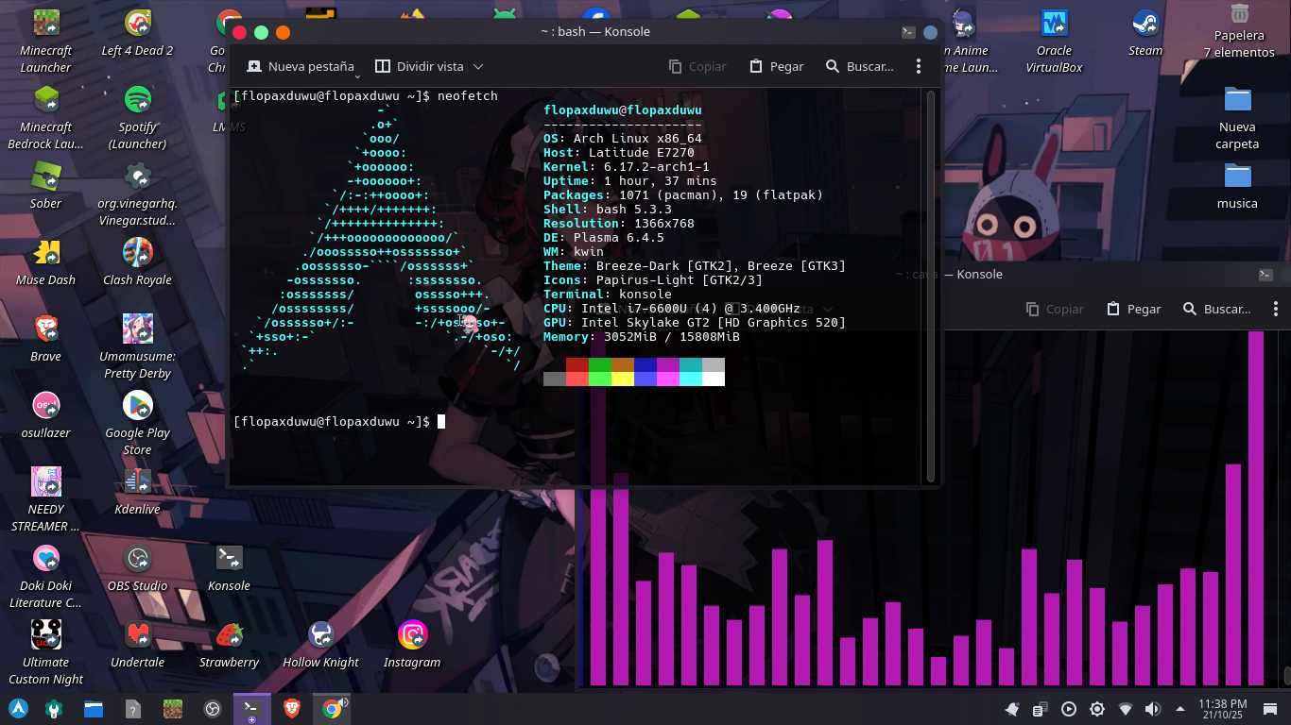Toggle the blue pin button on bash Konsole titlebar
The height and width of the screenshot is (725, 1291).
930,32
